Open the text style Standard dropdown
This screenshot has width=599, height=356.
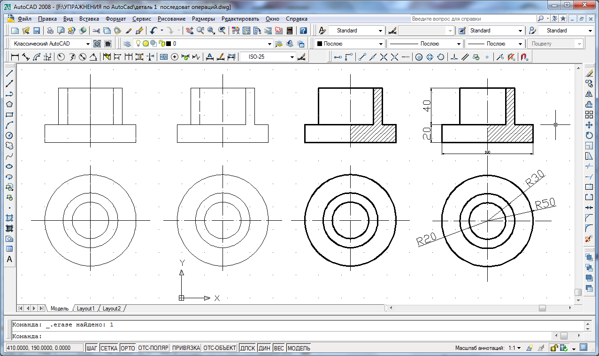(381, 31)
